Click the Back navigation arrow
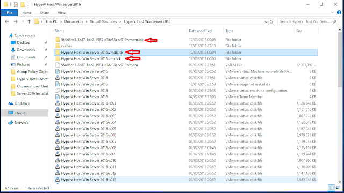 point(7,21)
